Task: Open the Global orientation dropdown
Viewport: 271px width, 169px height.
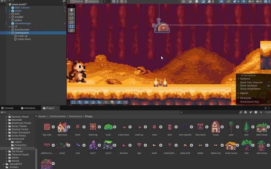Action: click(x=92, y=2)
